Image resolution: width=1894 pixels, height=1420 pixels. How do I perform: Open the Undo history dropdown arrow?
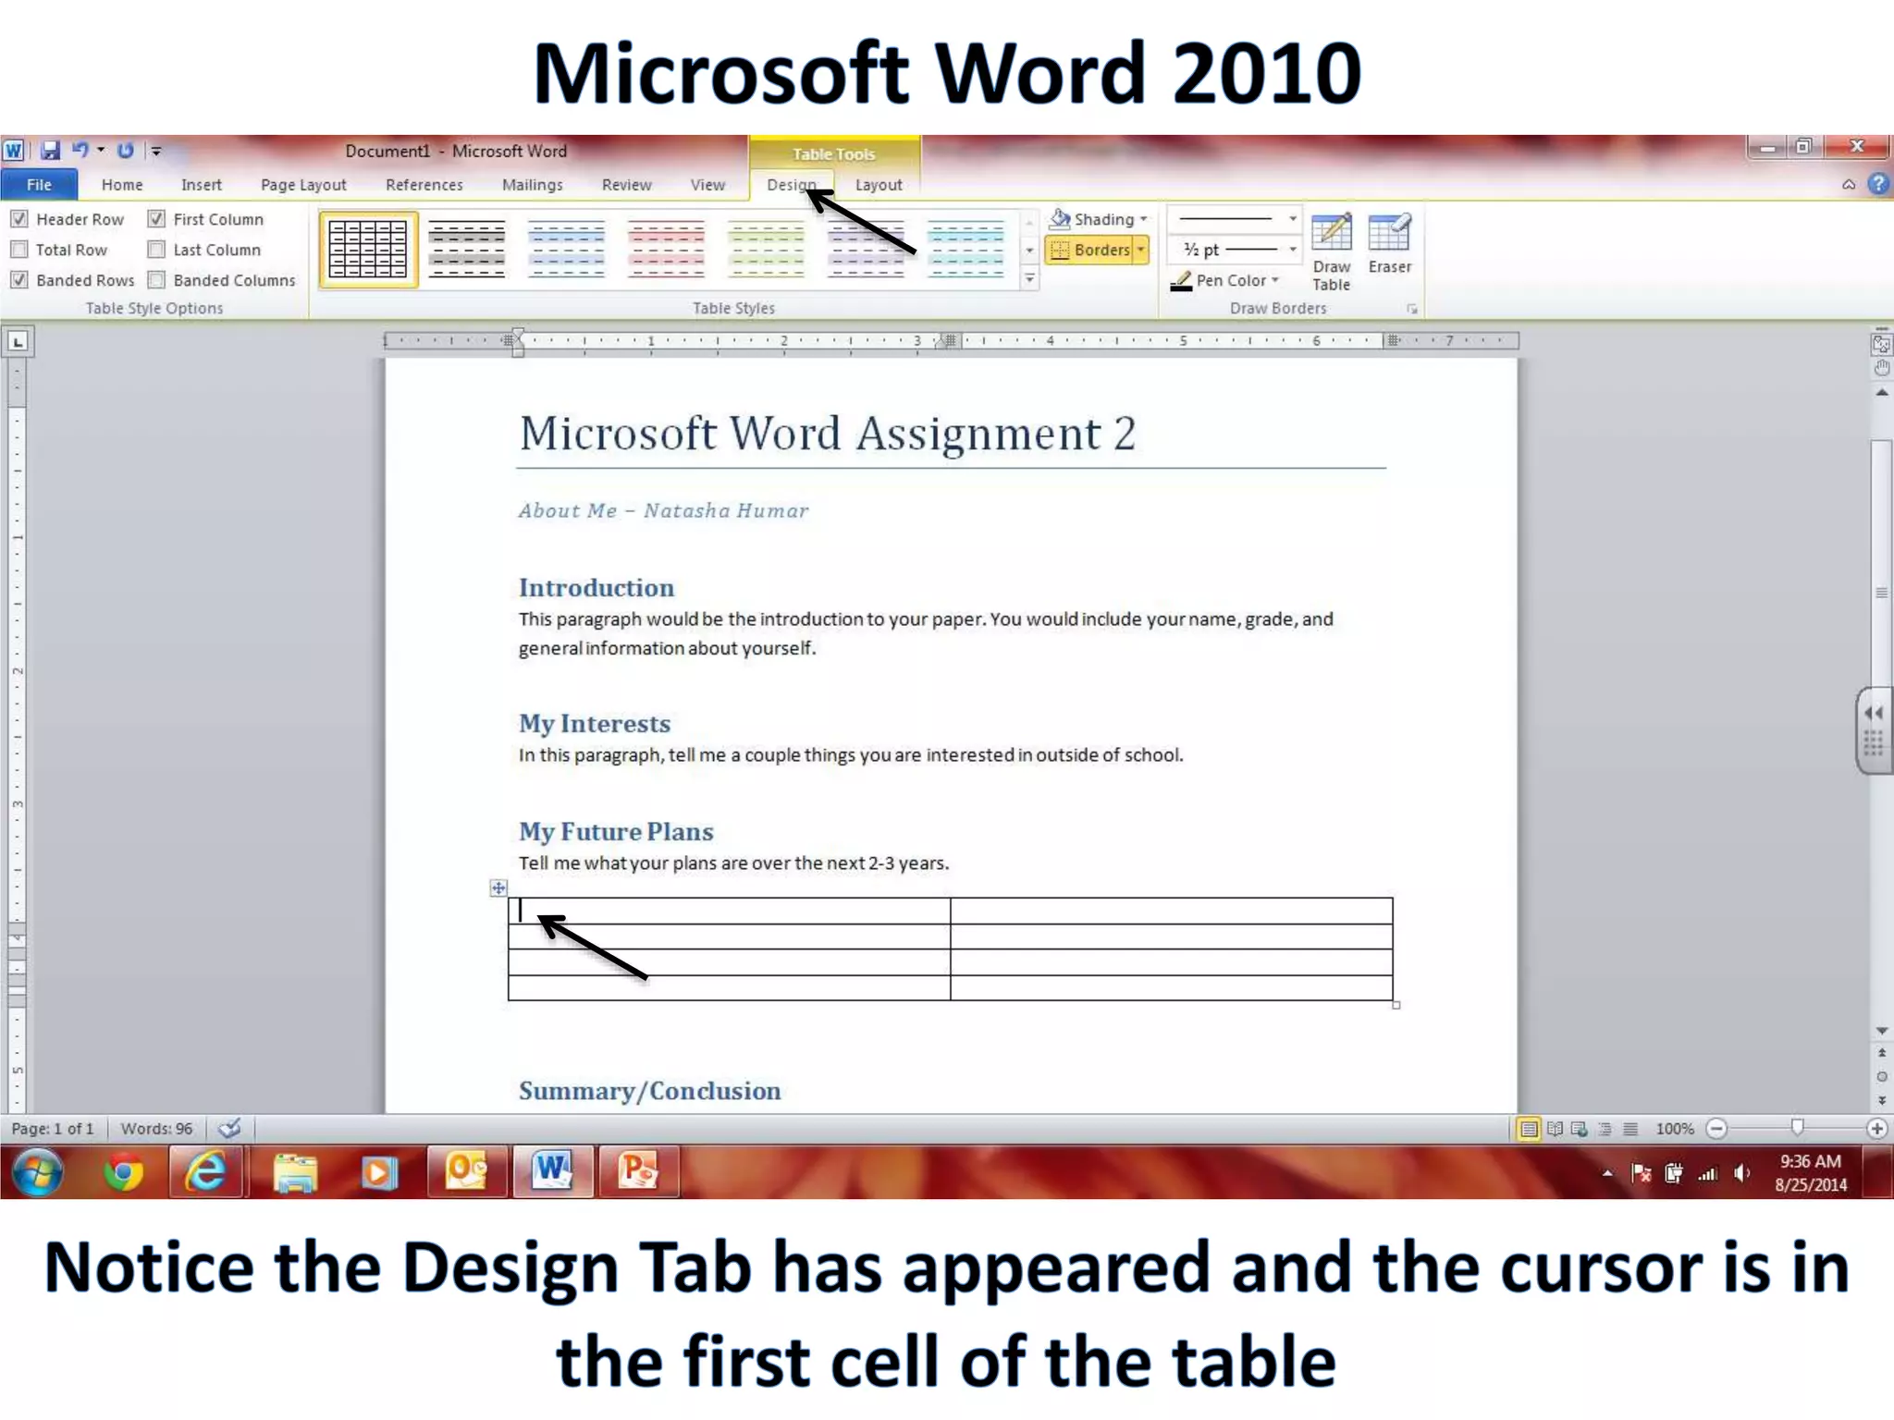(101, 150)
